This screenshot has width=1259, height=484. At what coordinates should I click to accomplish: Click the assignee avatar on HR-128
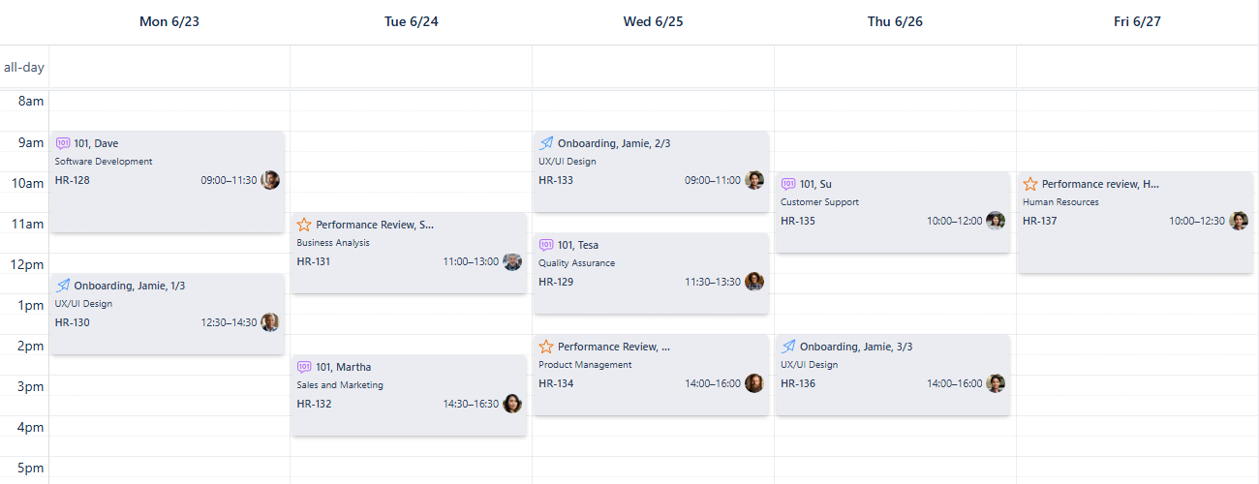point(270,180)
